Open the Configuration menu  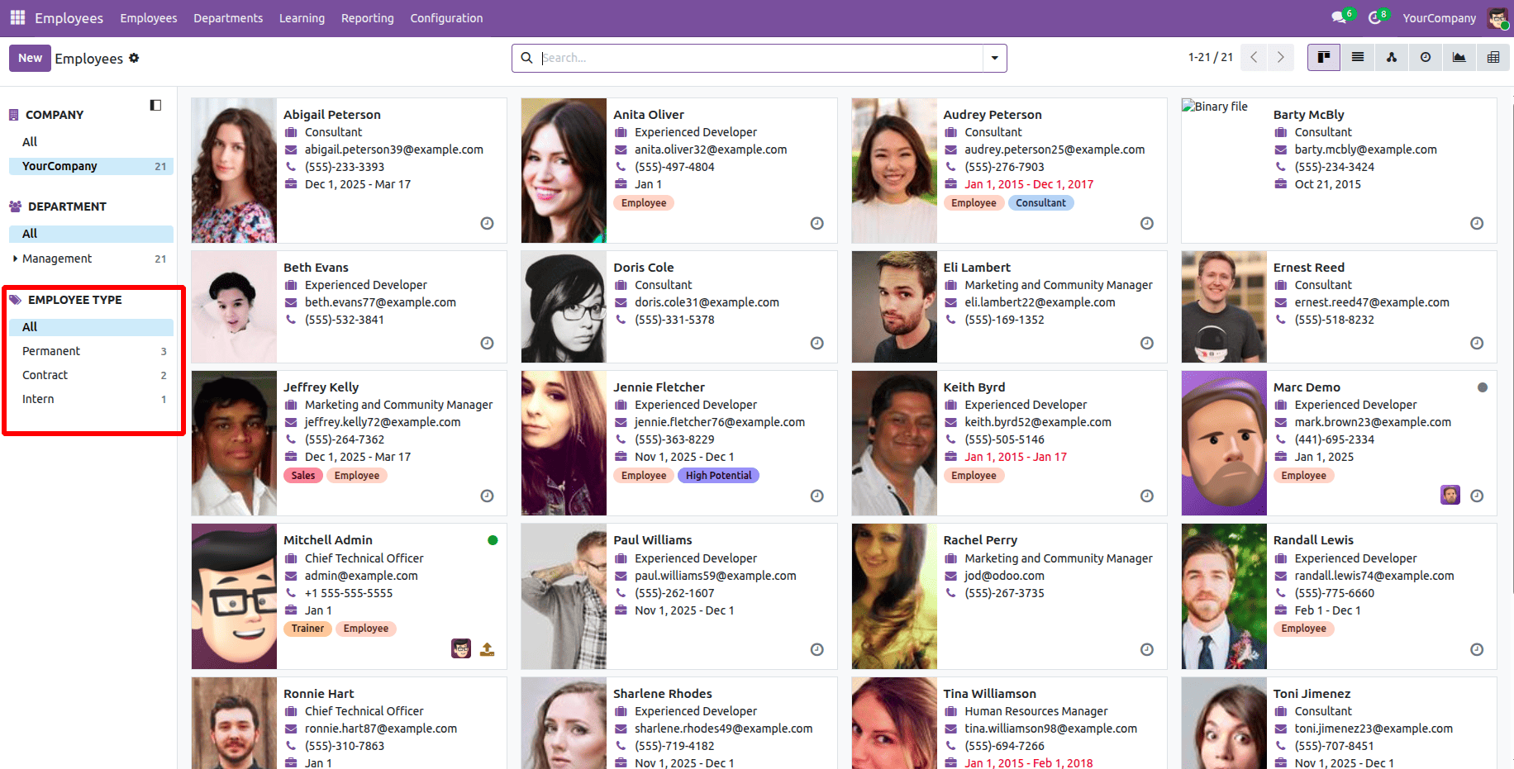point(445,17)
